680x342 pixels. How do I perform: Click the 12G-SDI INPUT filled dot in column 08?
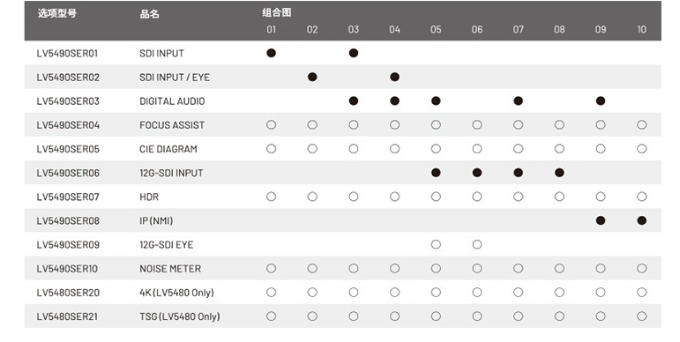tap(559, 173)
